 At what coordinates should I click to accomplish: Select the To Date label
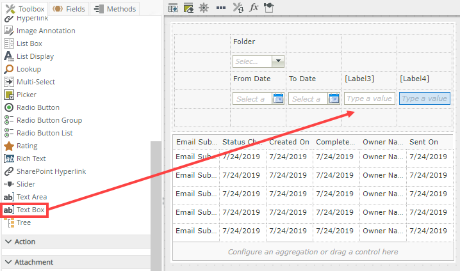[302, 79]
